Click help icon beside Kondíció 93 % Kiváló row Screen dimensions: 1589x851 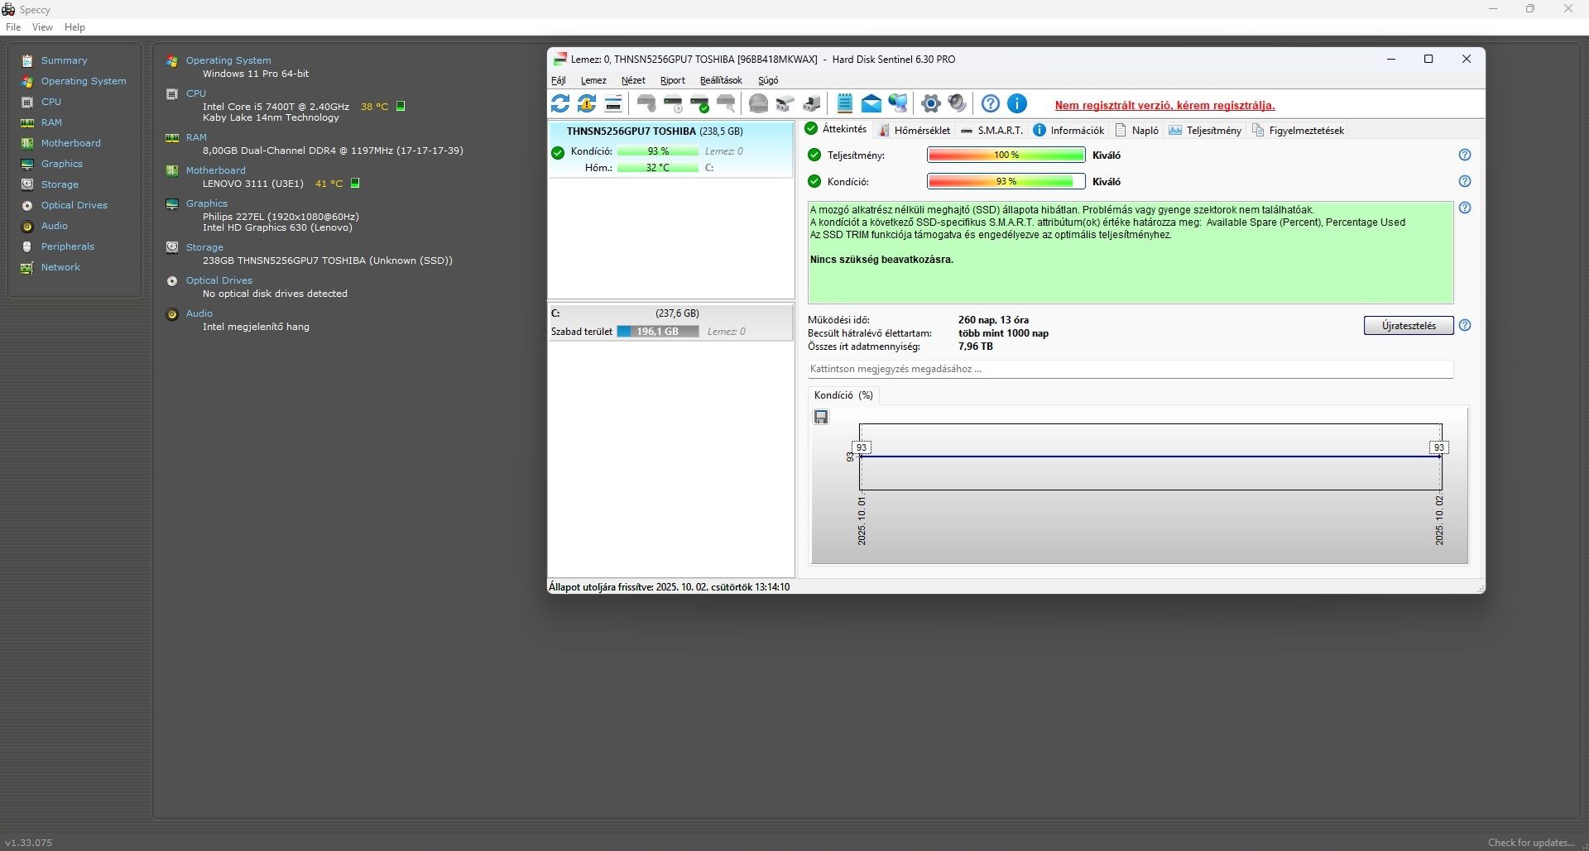(1465, 181)
